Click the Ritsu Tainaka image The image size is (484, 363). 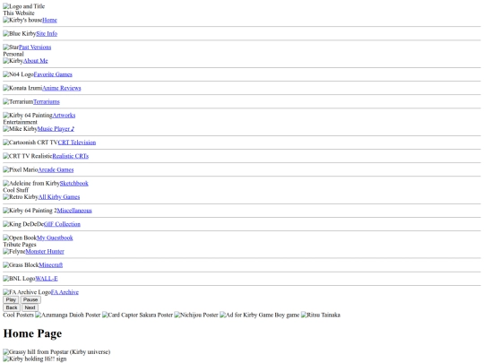click(x=321, y=315)
